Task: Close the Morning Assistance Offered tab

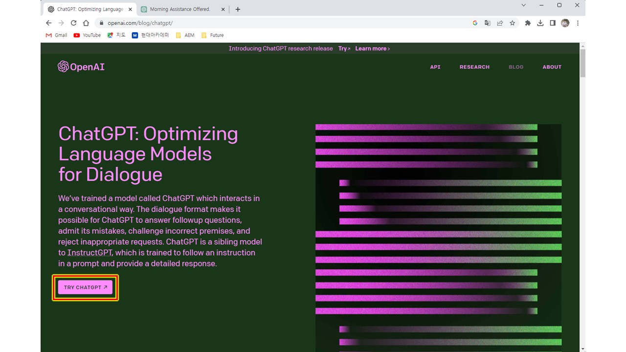Action: tap(223, 9)
